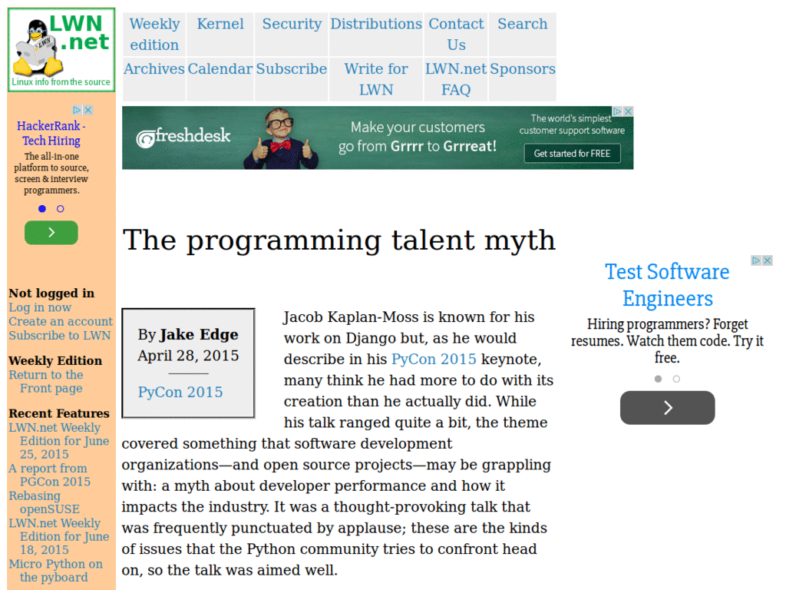Click the green next arrow in HackerRank ad
Screen dimensions: 786x590
click(51, 232)
